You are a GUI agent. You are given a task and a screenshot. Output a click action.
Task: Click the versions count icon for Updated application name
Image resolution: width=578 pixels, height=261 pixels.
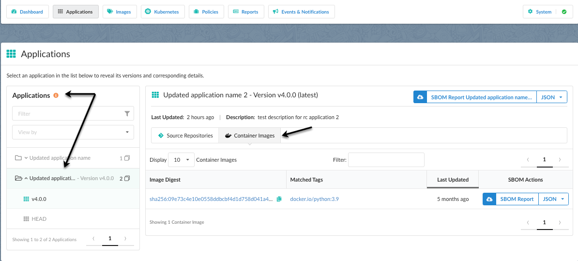point(127,158)
